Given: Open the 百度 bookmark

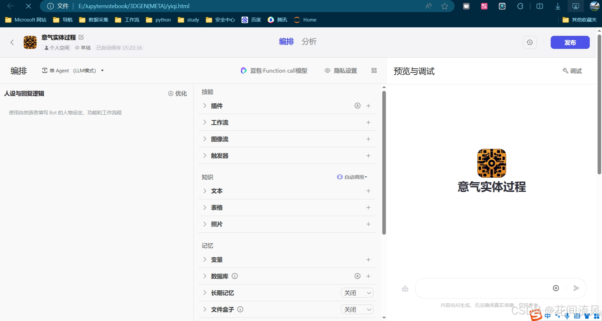Looking at the screenshot, I should [x=251, y=20].
